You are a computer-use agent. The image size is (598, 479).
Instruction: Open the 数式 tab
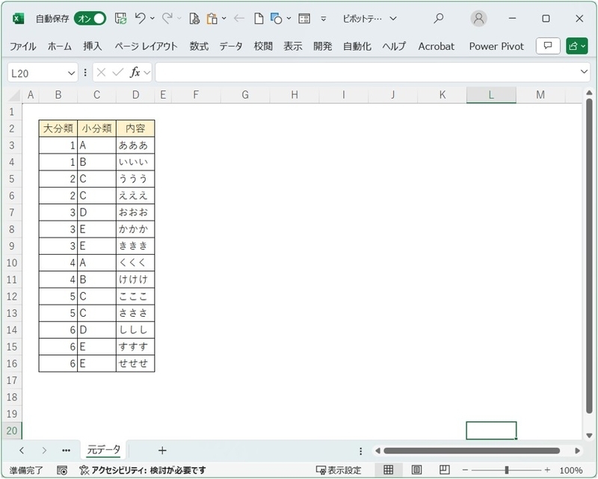click(x=199, y=46)
